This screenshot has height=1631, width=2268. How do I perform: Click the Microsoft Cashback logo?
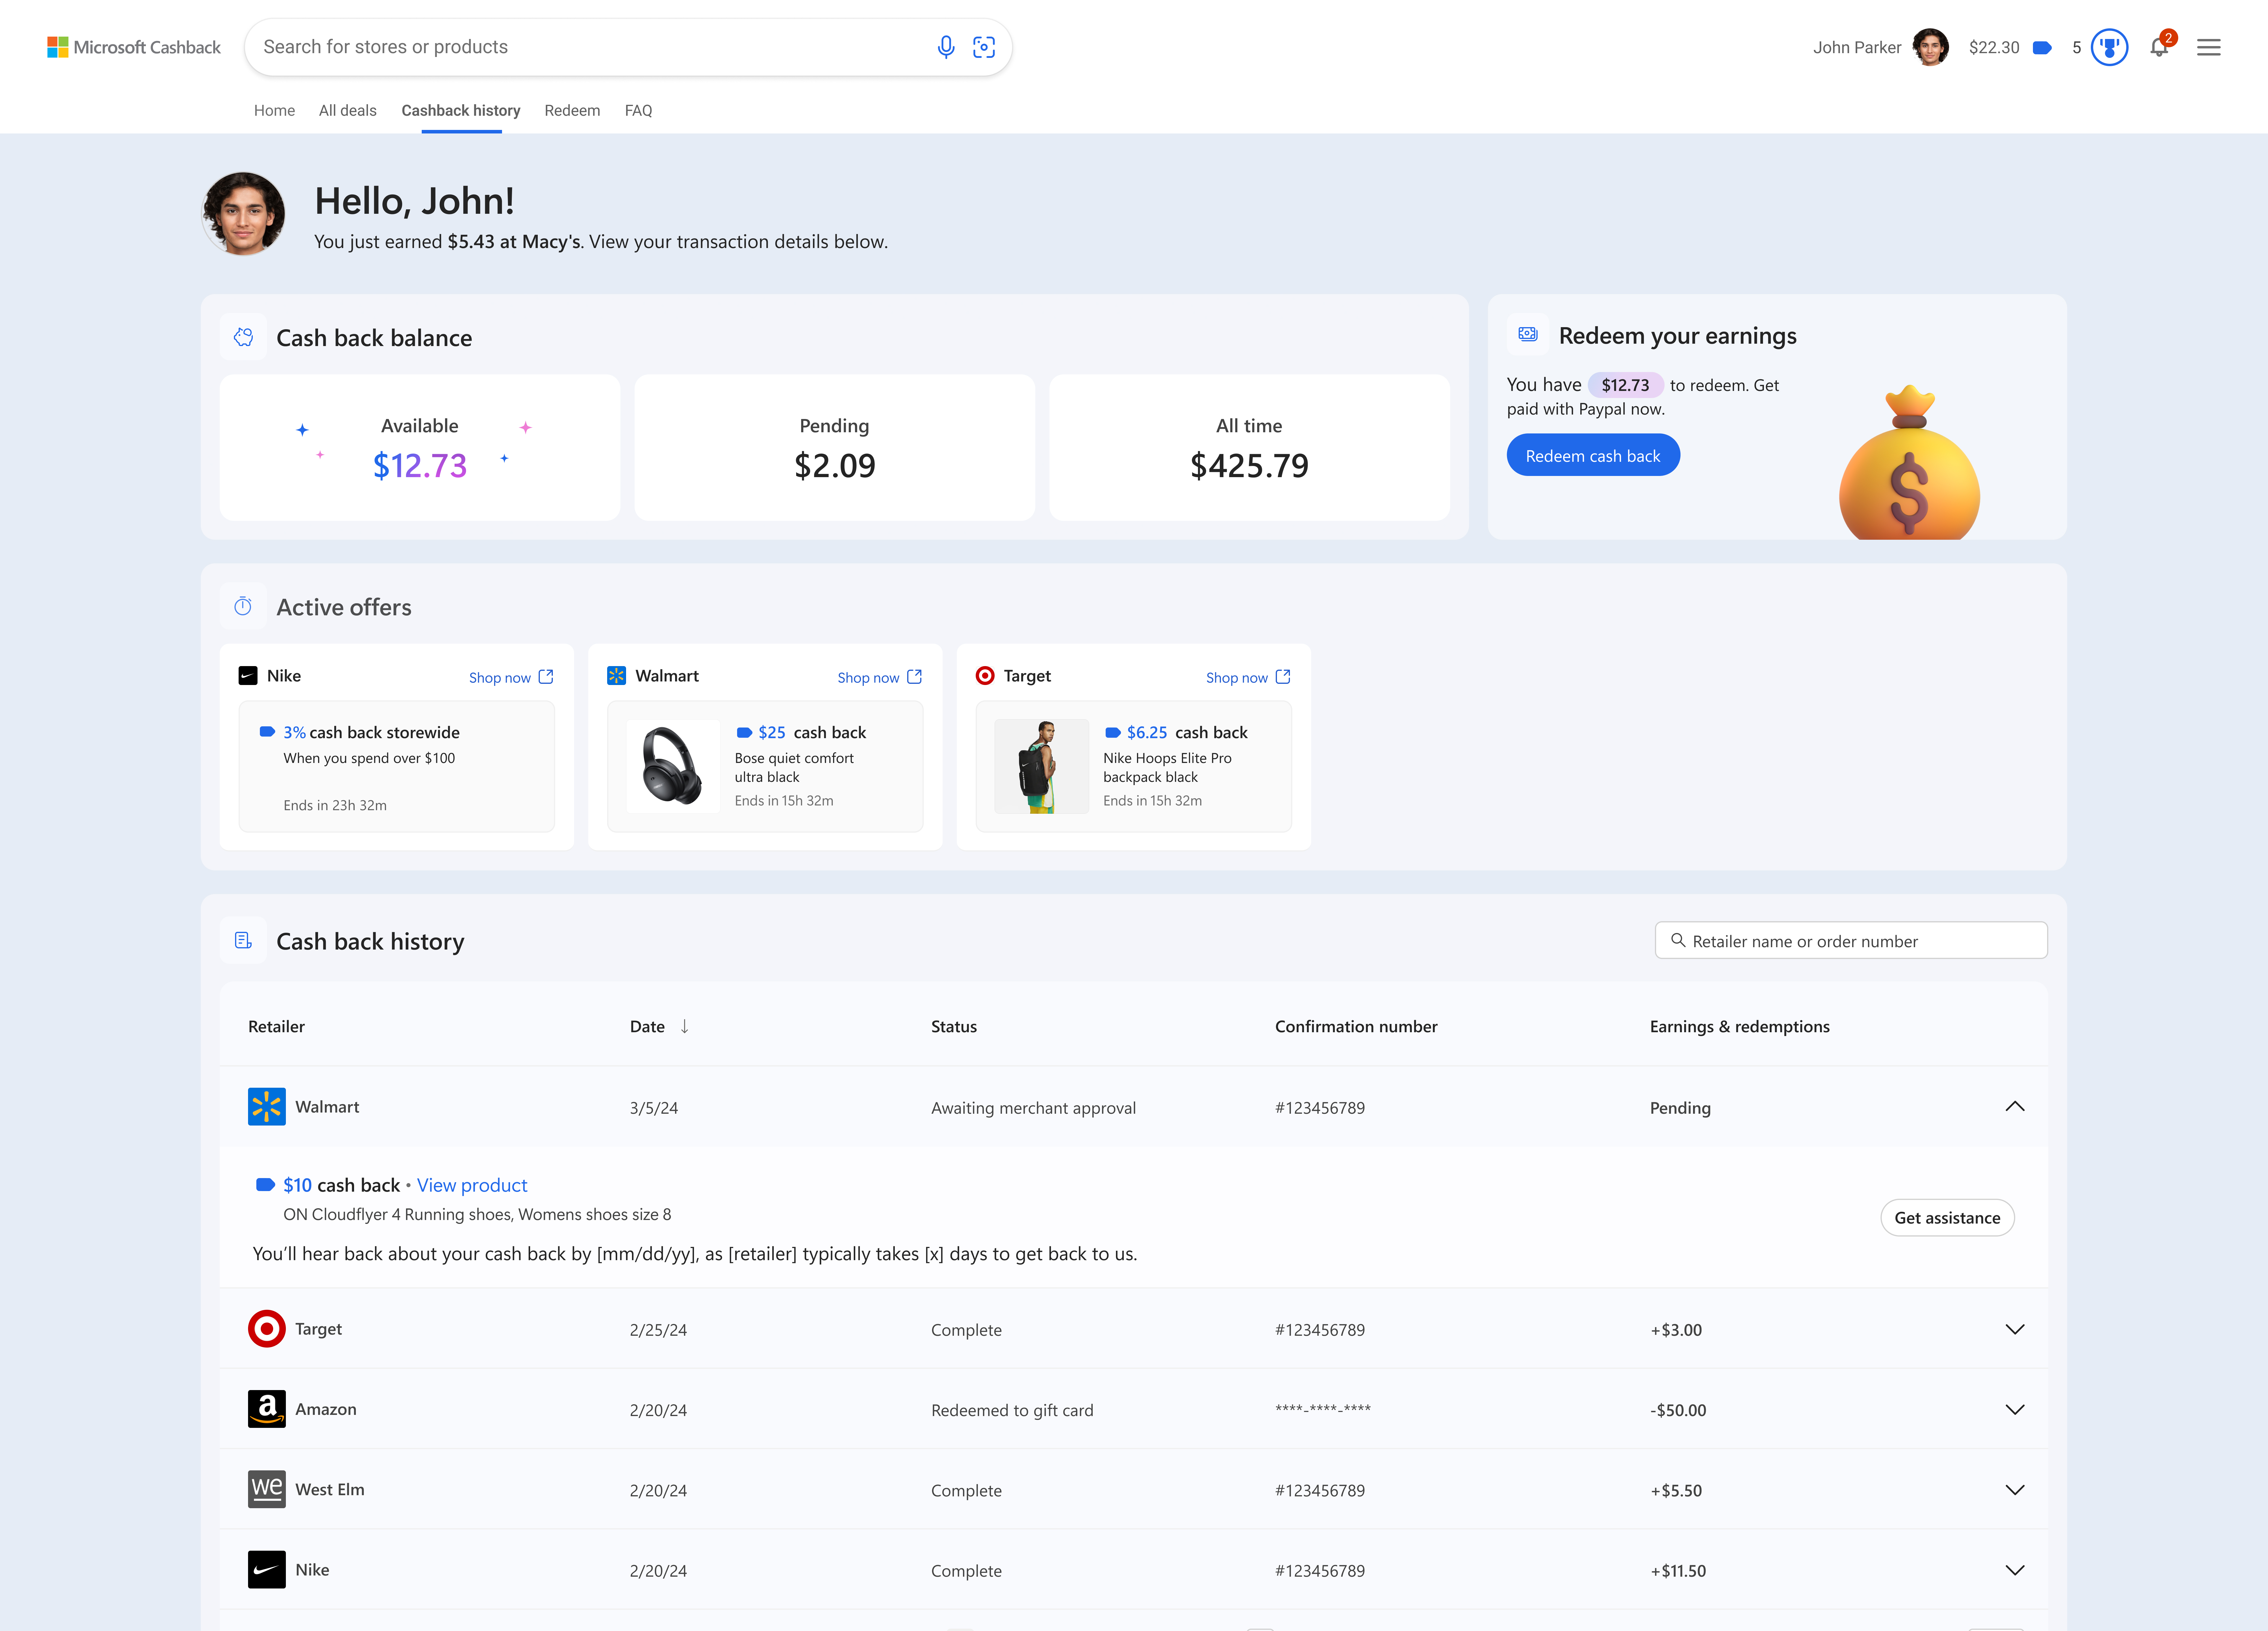click(134, 47)
